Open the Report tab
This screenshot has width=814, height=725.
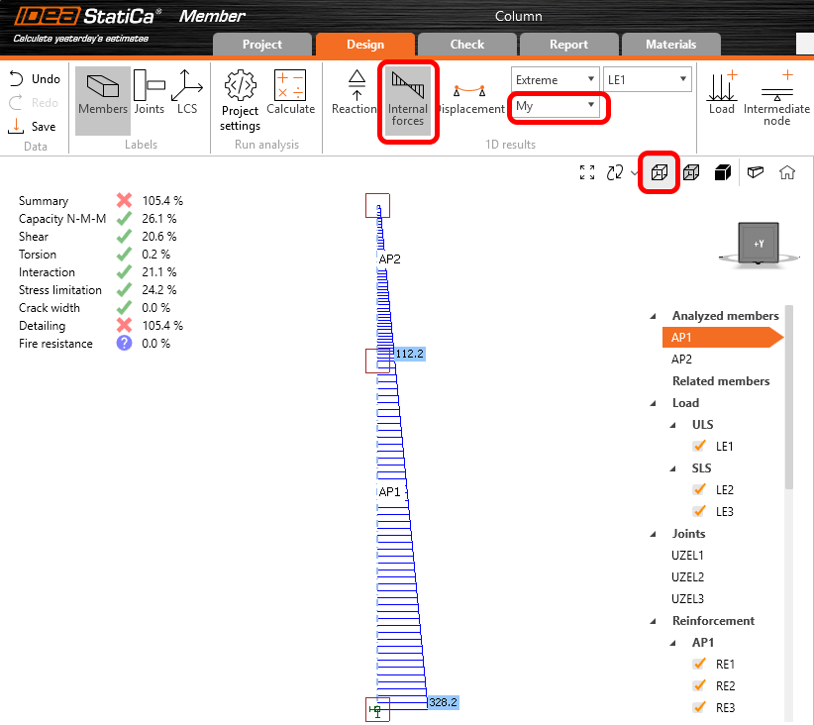(568, 45)
